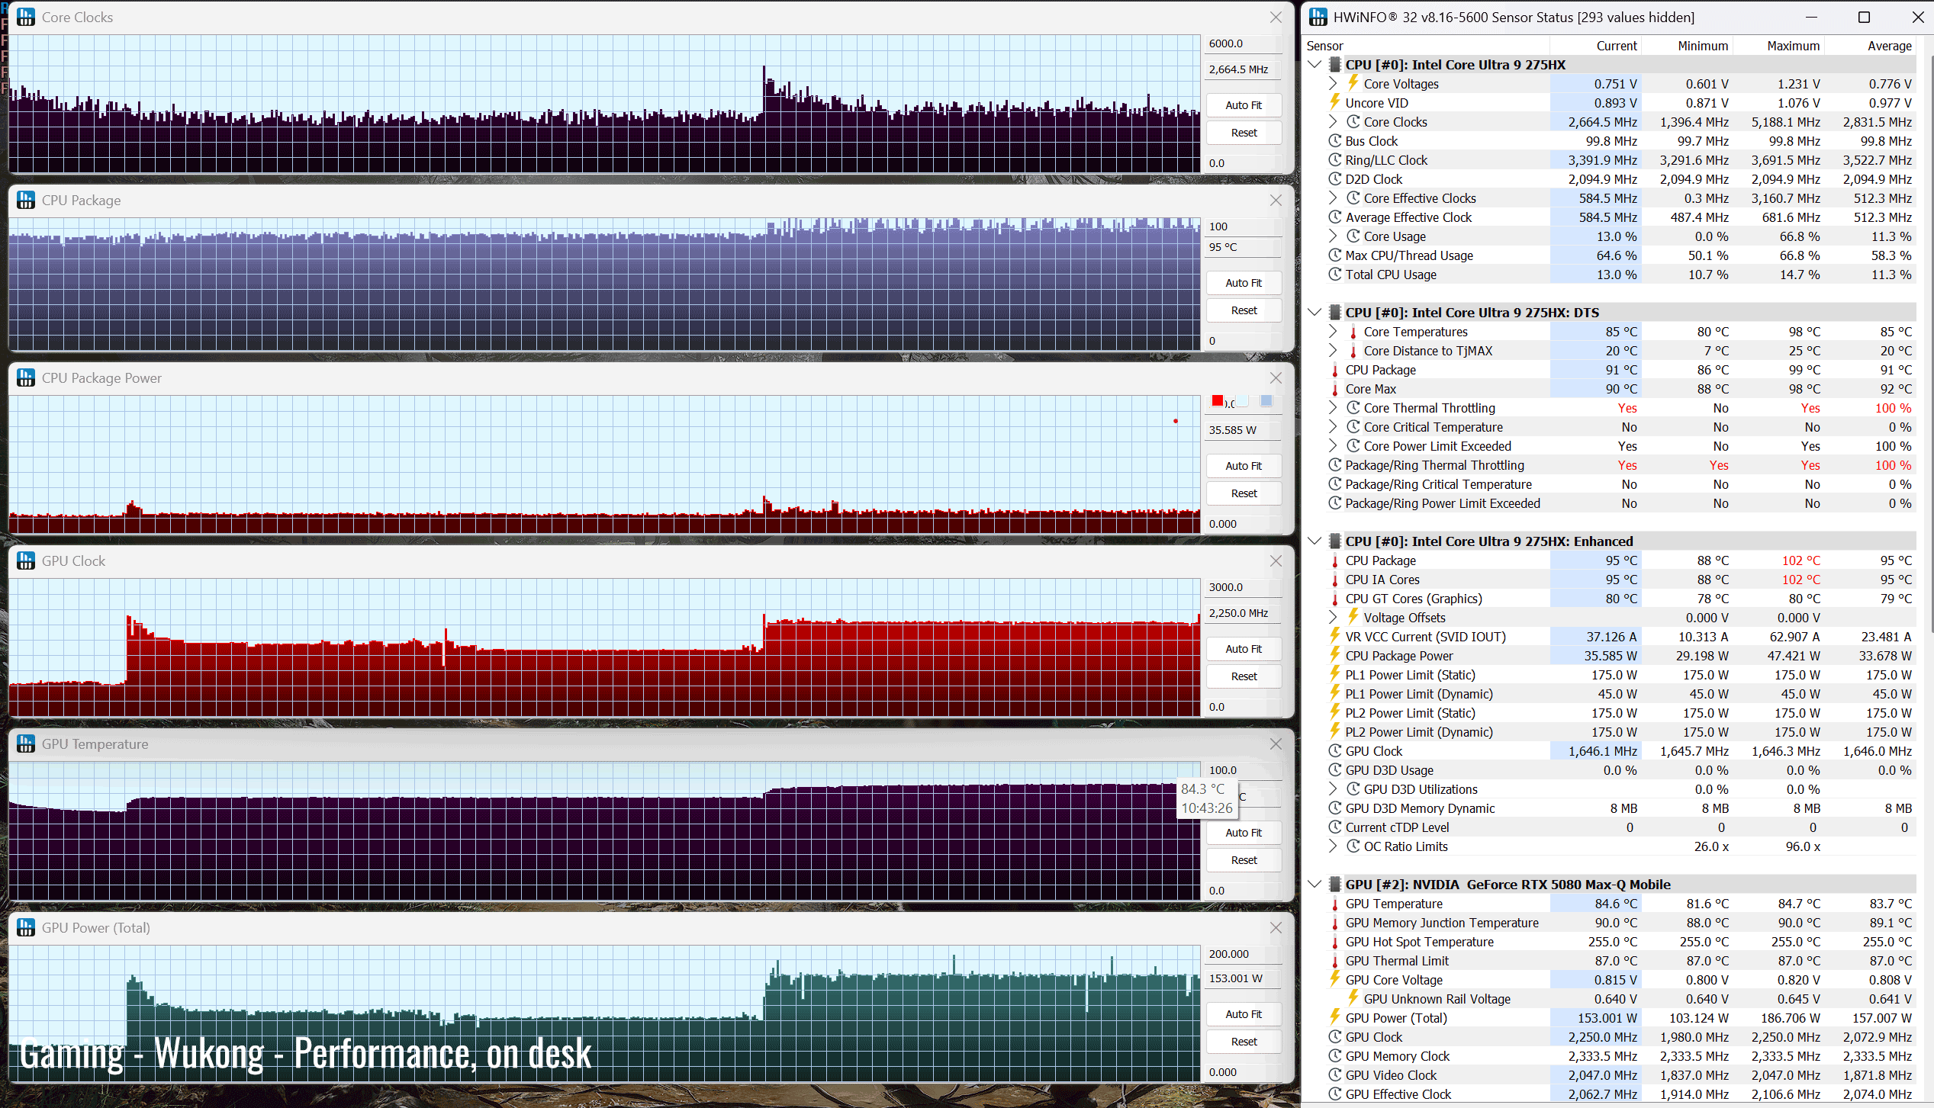This screenshot has height=1108, width=1934.
Task: Click the lightning icon of Uncore VID row
Action: [x=1335, y=102]
